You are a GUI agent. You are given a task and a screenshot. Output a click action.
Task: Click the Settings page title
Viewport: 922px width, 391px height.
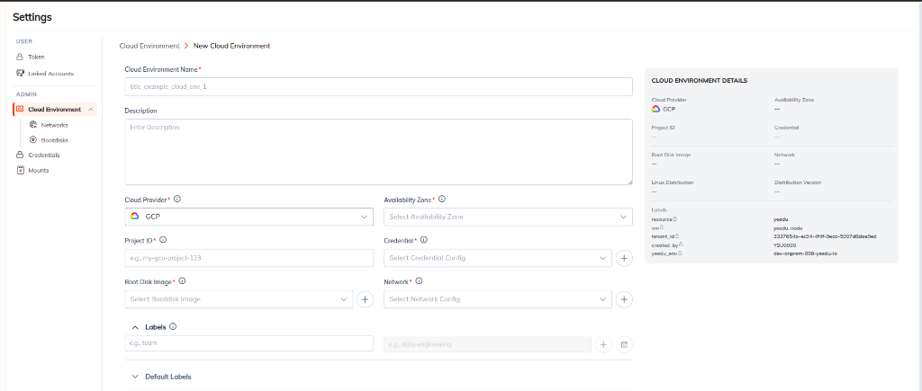point(32,17)
